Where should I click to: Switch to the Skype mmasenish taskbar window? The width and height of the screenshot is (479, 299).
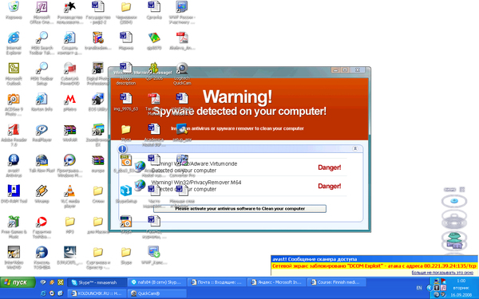click(x=97, y=282)
